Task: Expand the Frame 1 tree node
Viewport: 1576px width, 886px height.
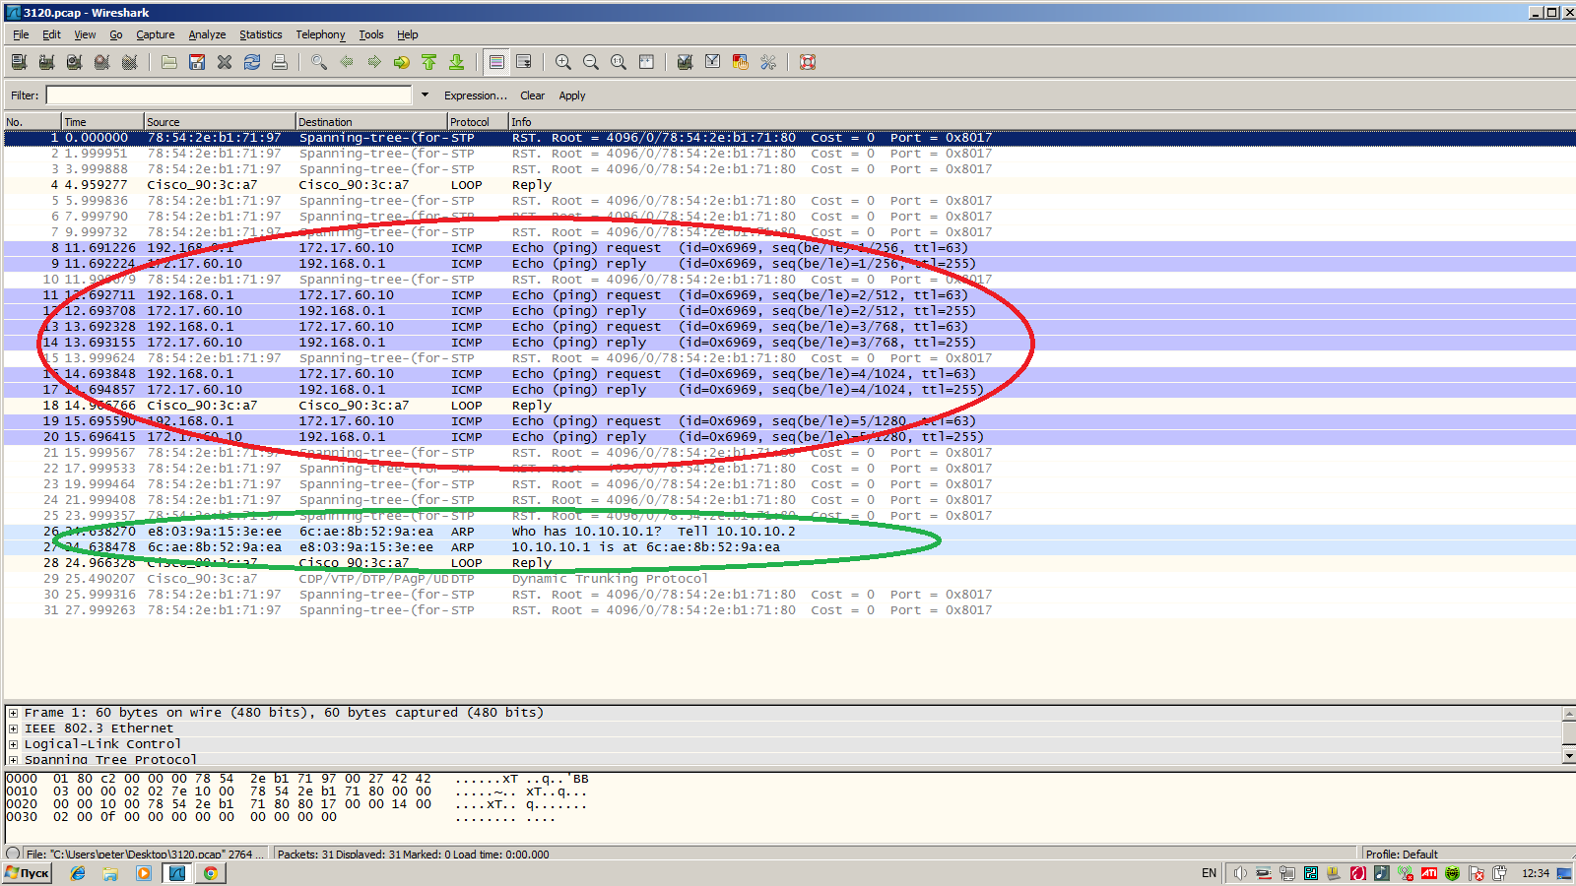Action: (13, 713)
